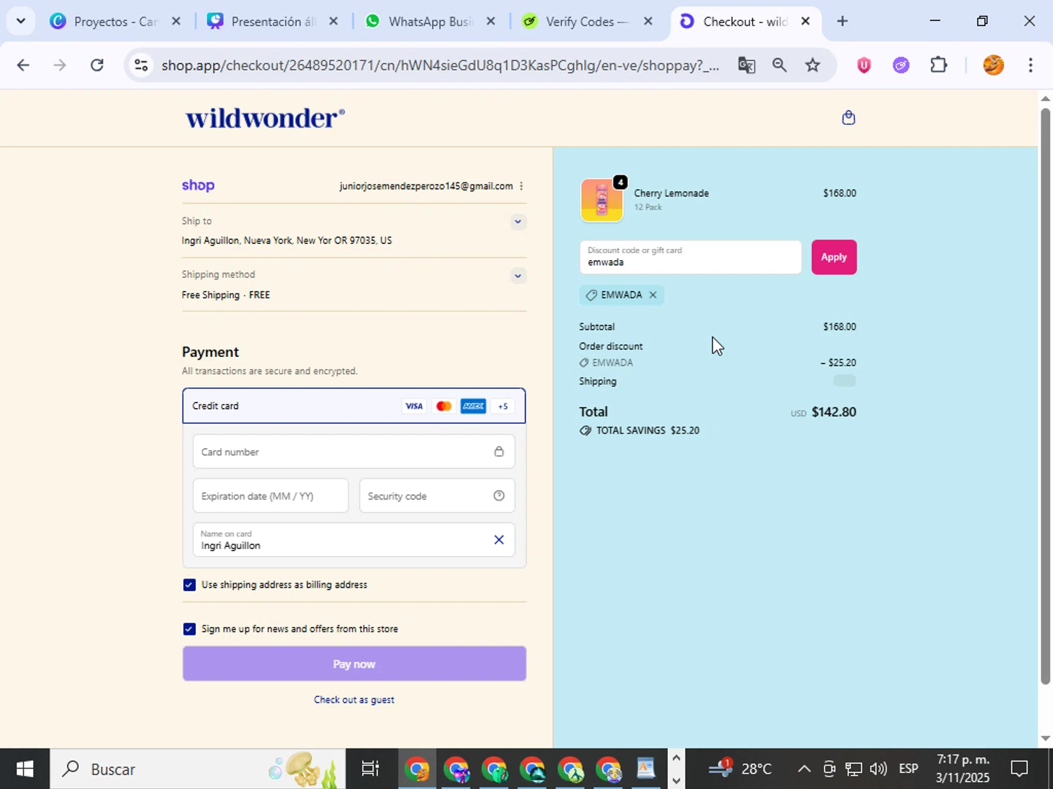This screenshot has width=1053, height=789.
Task: Click the browser address bar URL
Action: (440, 65)
